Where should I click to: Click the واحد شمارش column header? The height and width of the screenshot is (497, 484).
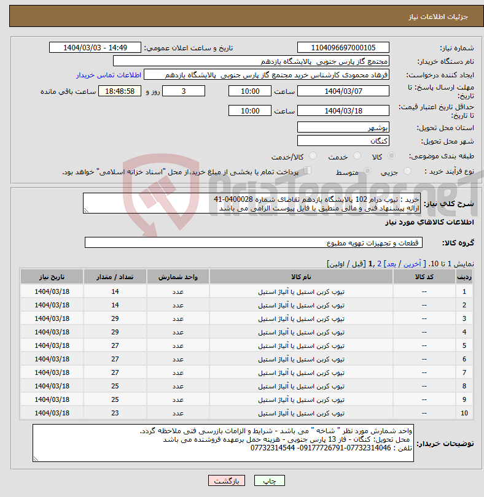[178, 277]
